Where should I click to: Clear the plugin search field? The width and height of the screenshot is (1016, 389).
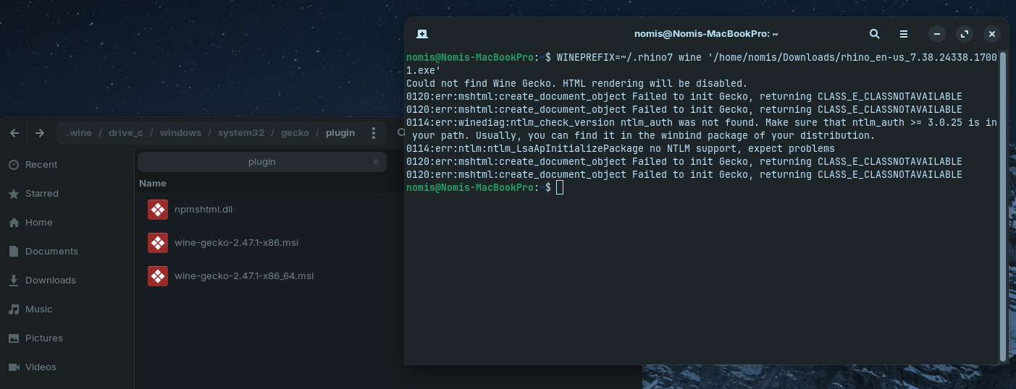[x=376, y=162]
